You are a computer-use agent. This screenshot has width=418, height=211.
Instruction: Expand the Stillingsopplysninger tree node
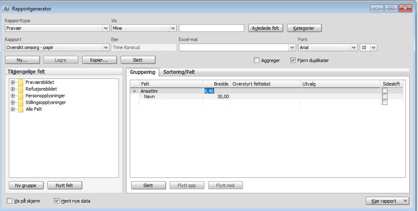(13, 102)
